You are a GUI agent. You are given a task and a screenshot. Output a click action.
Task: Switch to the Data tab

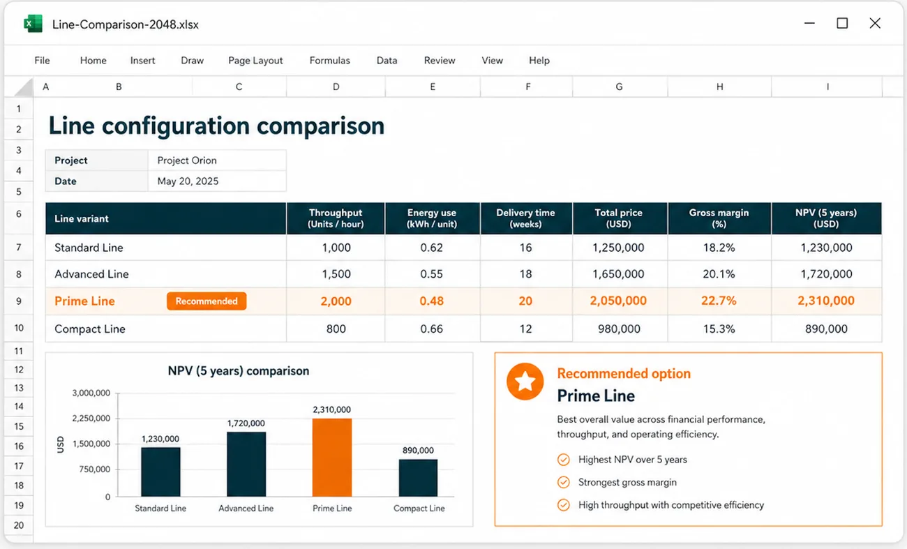tap(387, 61)
